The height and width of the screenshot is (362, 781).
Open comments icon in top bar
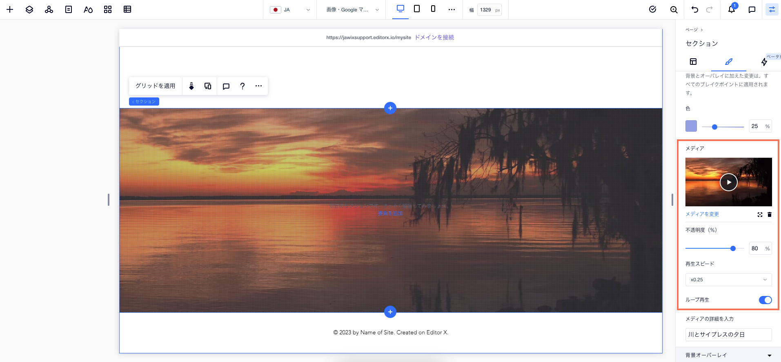[x=752, y=9]
